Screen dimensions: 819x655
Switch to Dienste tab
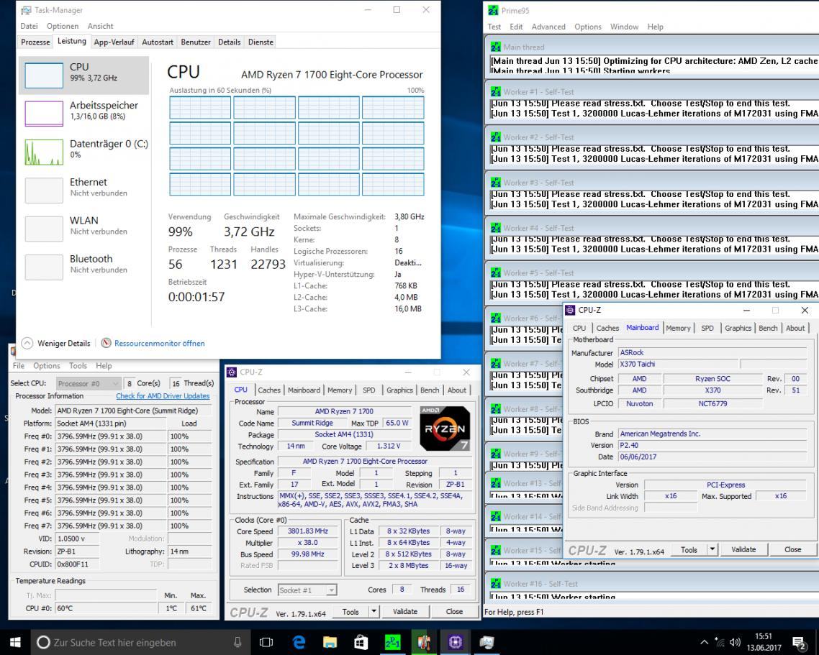click(x=261, y=42)
